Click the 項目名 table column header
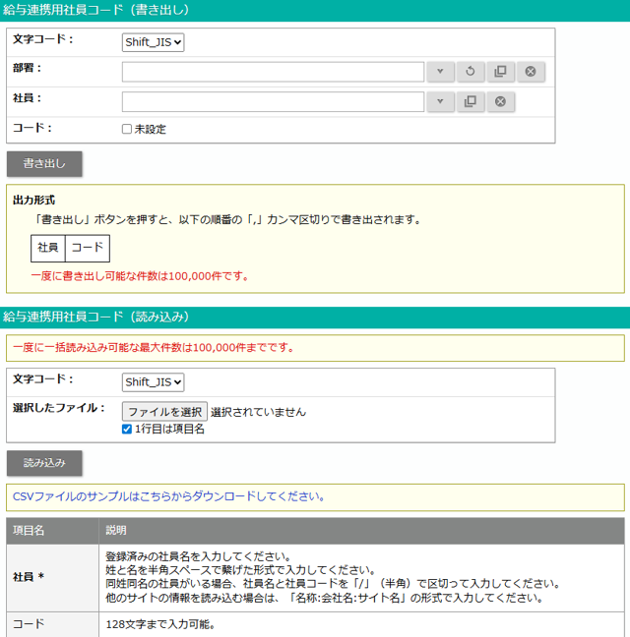Screen dimensions: 630x637 click(29, 531)
